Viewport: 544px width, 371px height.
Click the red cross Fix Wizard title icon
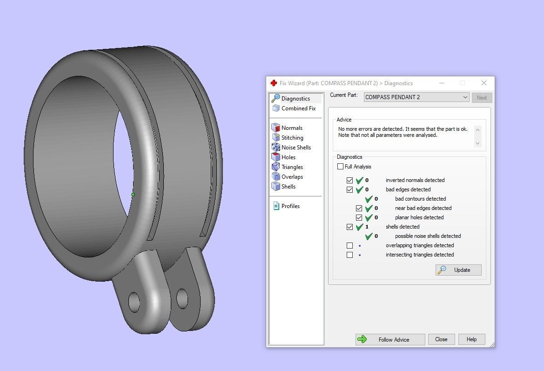pyautogui.click(x=274, y=83)
